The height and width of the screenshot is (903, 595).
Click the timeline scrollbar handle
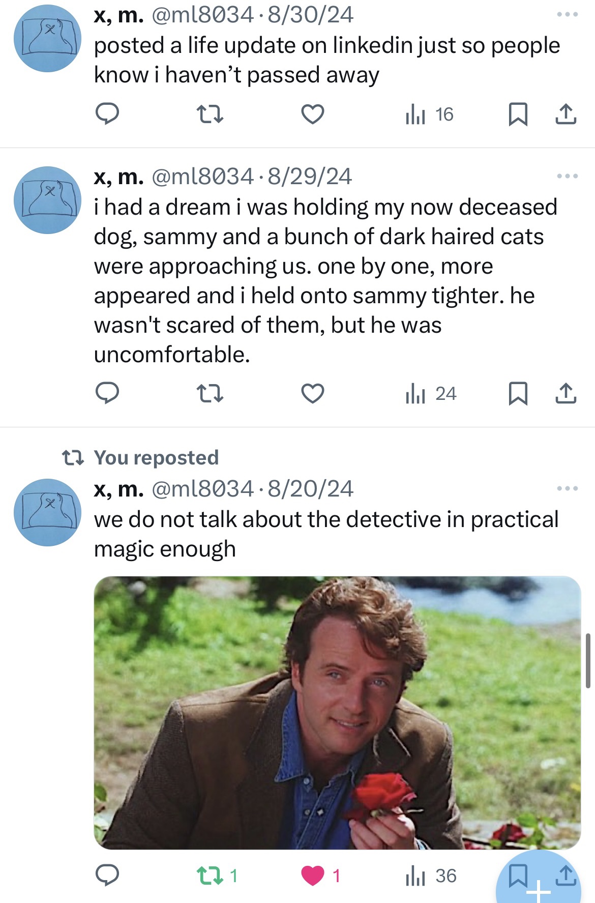pos(588,660)
